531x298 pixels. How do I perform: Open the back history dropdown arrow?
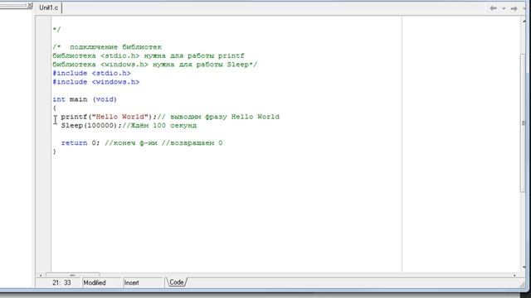click(x=504, y=8)
